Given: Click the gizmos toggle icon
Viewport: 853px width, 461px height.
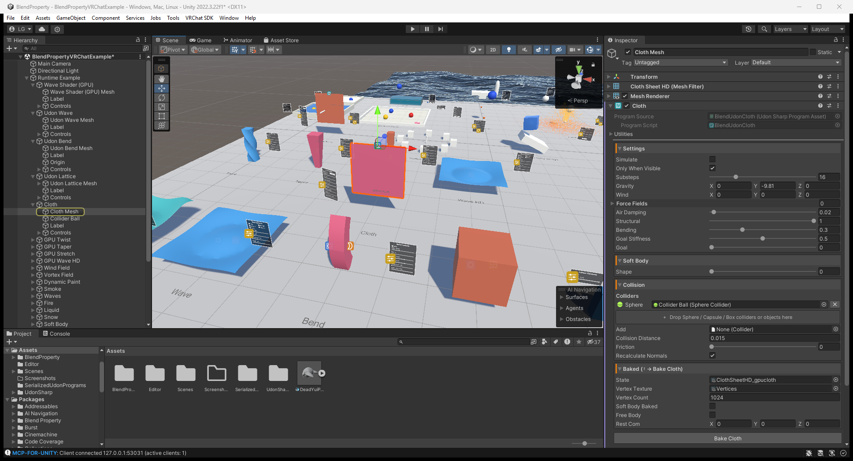Looking at the screenshot, I should (590, 50).
